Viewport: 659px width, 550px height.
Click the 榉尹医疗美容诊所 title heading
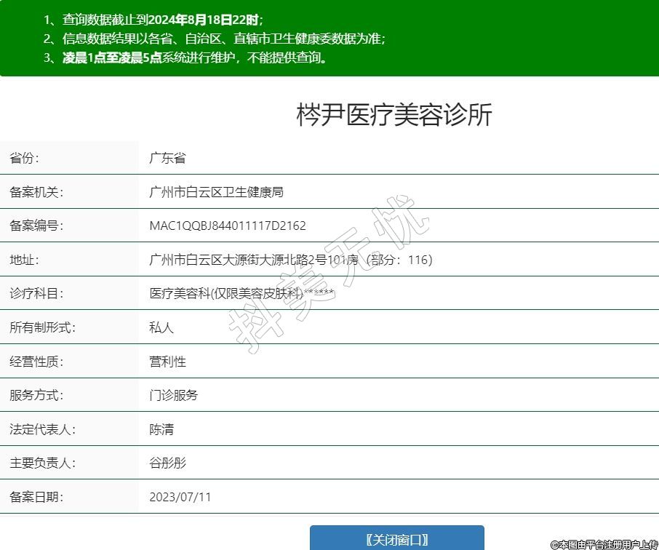[x=394, y=115]
